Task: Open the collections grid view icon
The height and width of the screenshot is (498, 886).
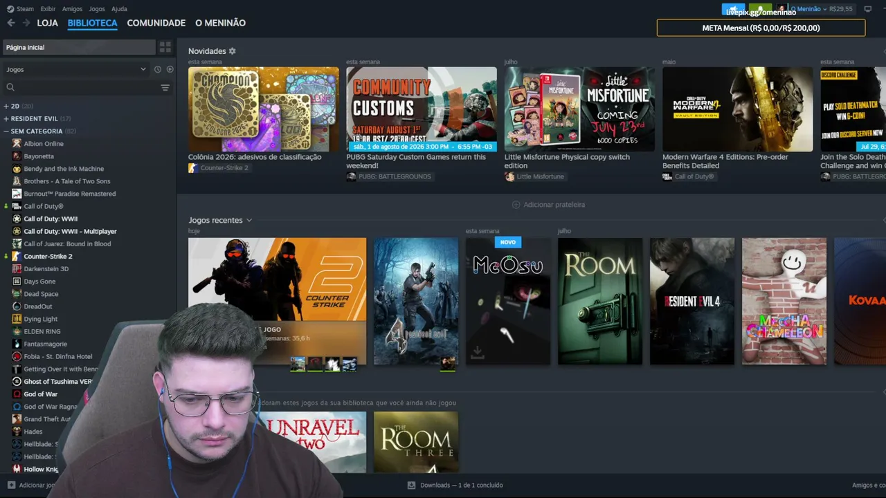Action: 165,47
